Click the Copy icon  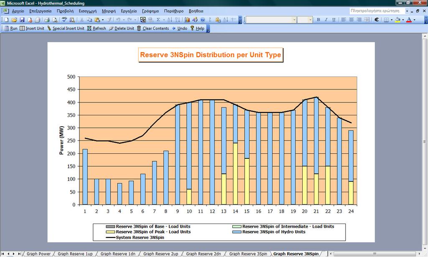89,20
